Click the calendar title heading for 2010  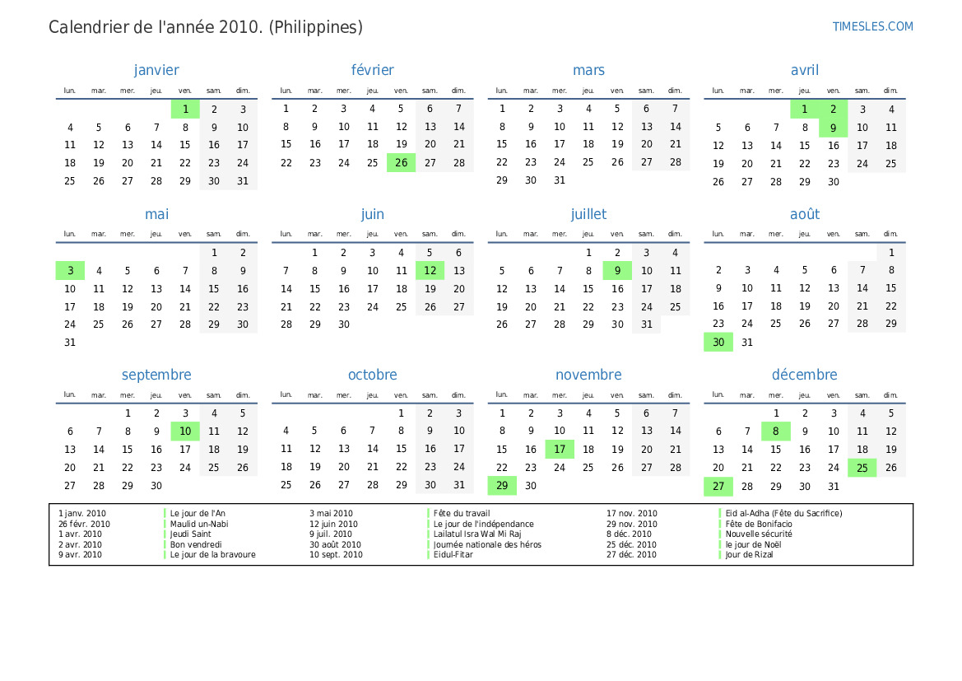pyautogui.click(x=206, y=27)
